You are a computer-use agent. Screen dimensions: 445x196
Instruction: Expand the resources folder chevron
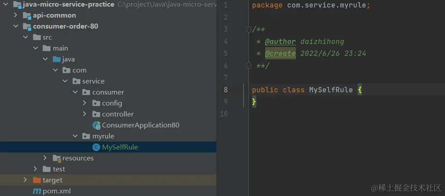[x=45, y=158]
